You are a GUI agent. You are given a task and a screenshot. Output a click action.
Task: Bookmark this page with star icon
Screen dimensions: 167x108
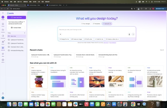(x=134, y=9)
